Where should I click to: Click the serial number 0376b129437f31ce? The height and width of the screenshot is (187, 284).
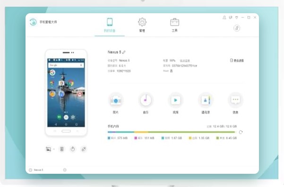[184, 66]
